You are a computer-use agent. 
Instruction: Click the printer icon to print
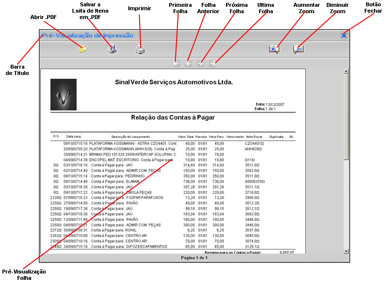click(x=140, y=49)
